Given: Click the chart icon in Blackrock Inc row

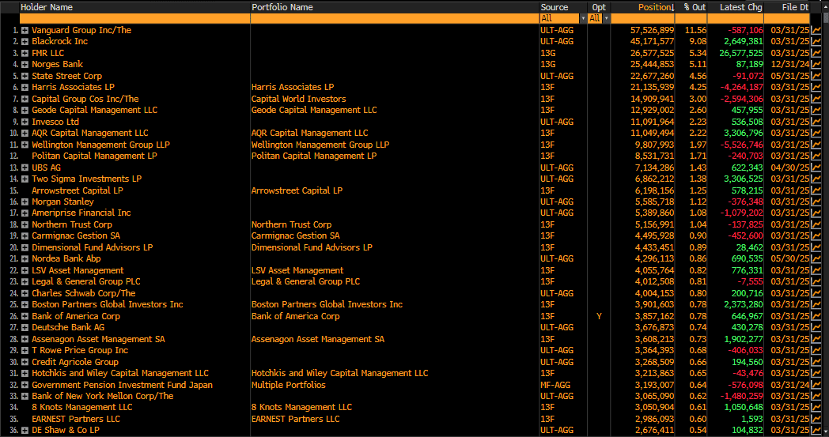Looking at the screenshot, I should pos(816,41).
